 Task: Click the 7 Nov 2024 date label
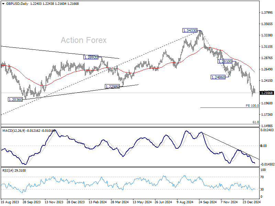click(229, 202)
